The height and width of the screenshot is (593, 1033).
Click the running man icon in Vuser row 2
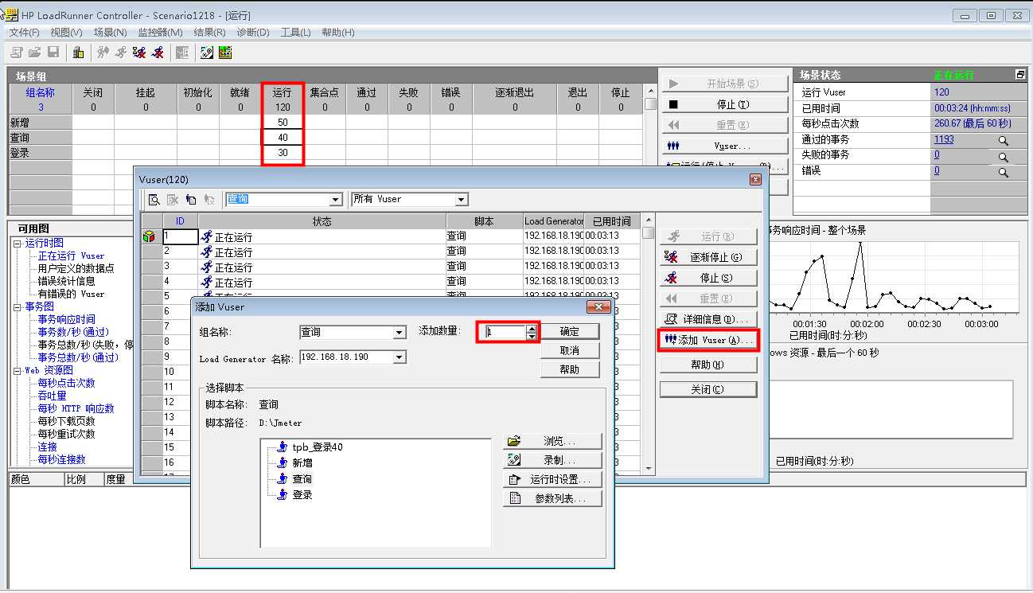pyautogui.click(x=207, y=252)
